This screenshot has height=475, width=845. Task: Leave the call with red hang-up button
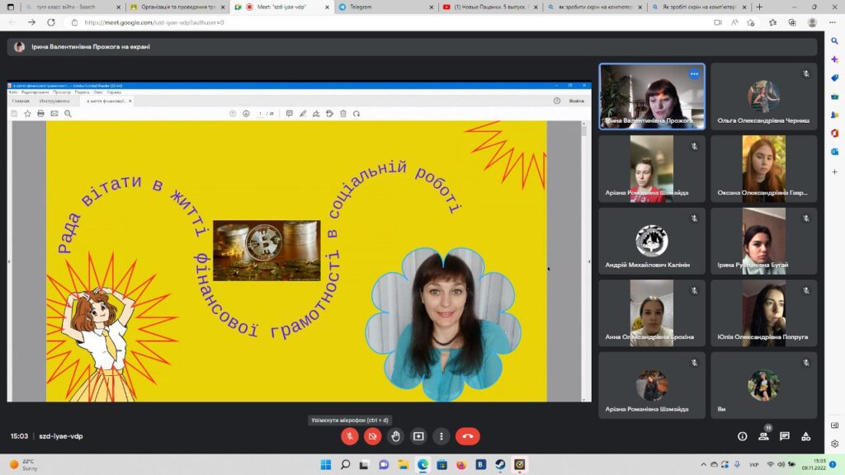(467, 436)
